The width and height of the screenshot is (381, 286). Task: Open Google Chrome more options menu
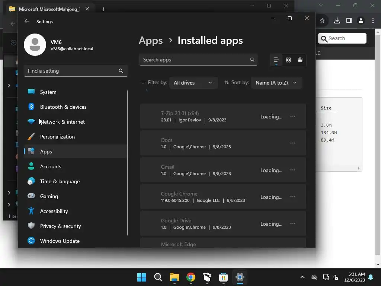click(293, 197)
